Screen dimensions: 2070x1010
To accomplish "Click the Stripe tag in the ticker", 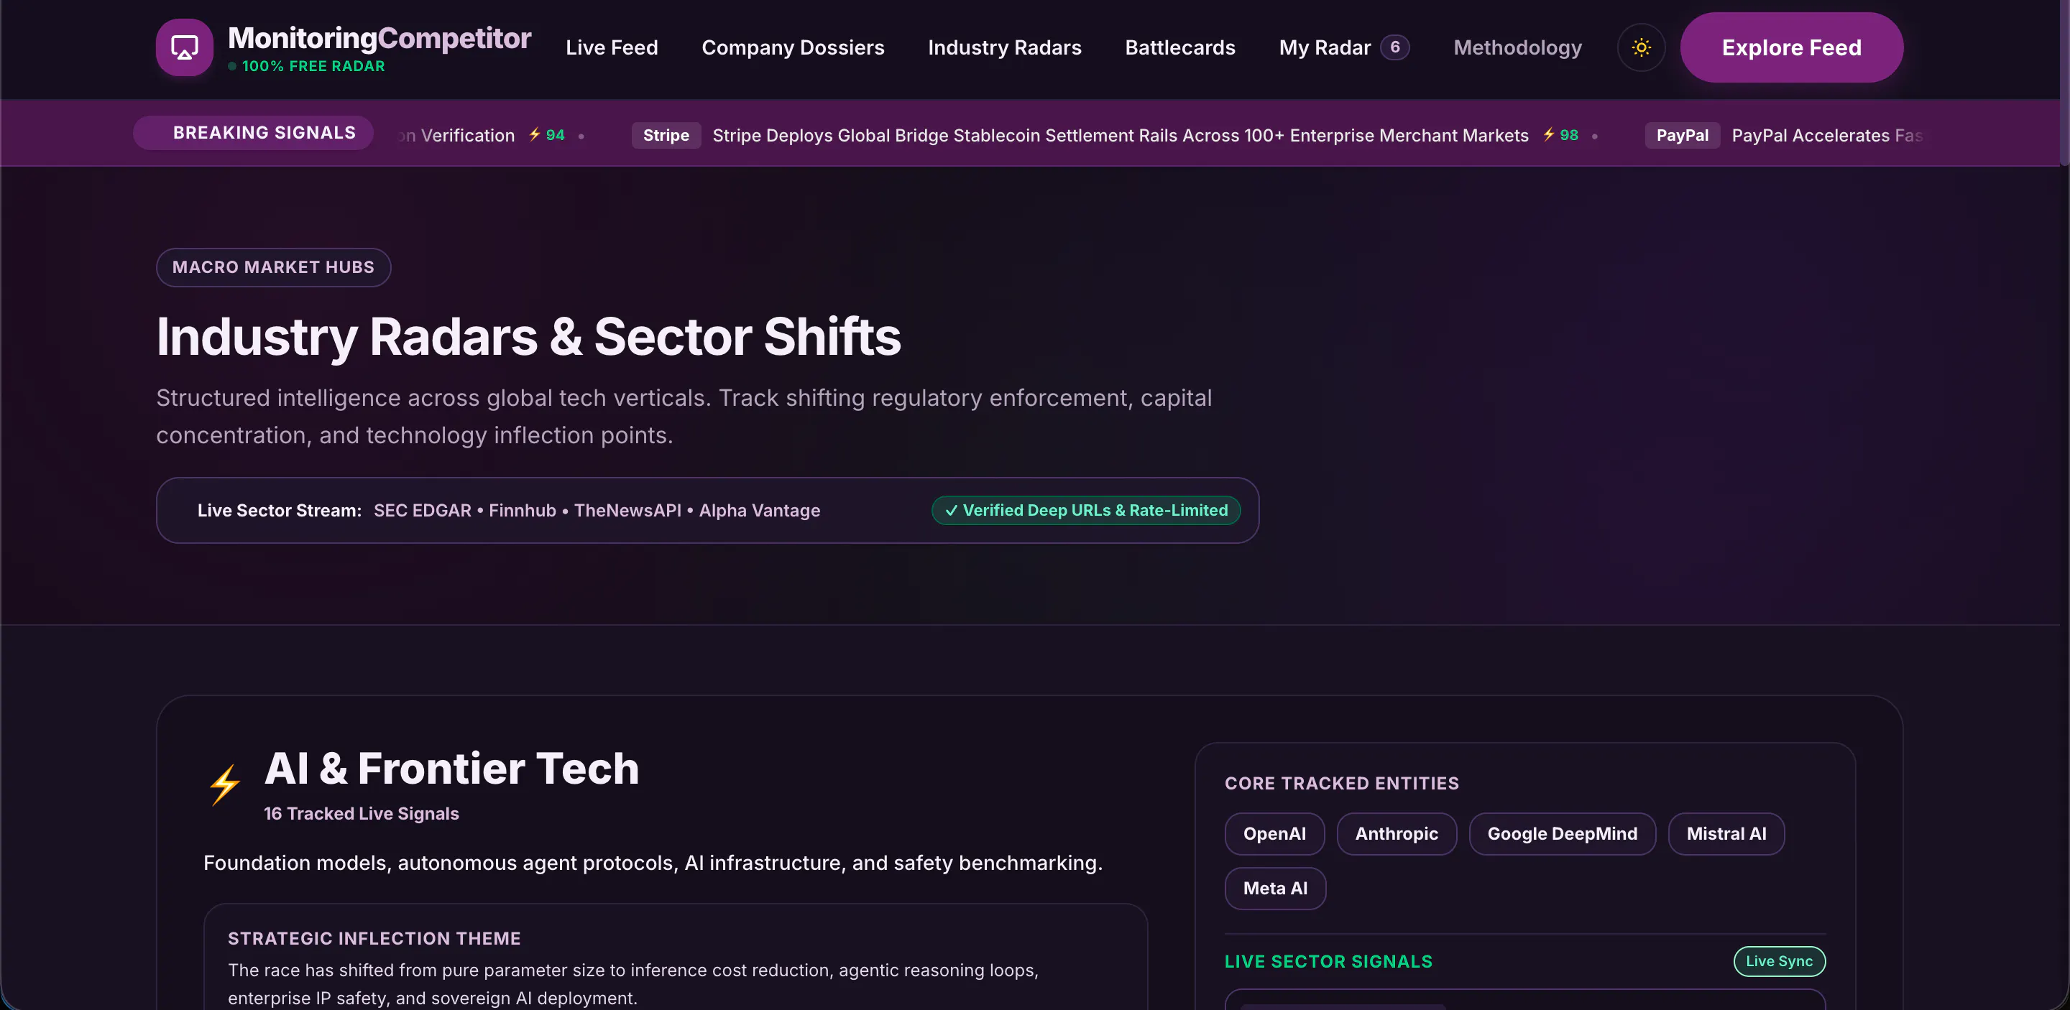I will tap(666, 135).
